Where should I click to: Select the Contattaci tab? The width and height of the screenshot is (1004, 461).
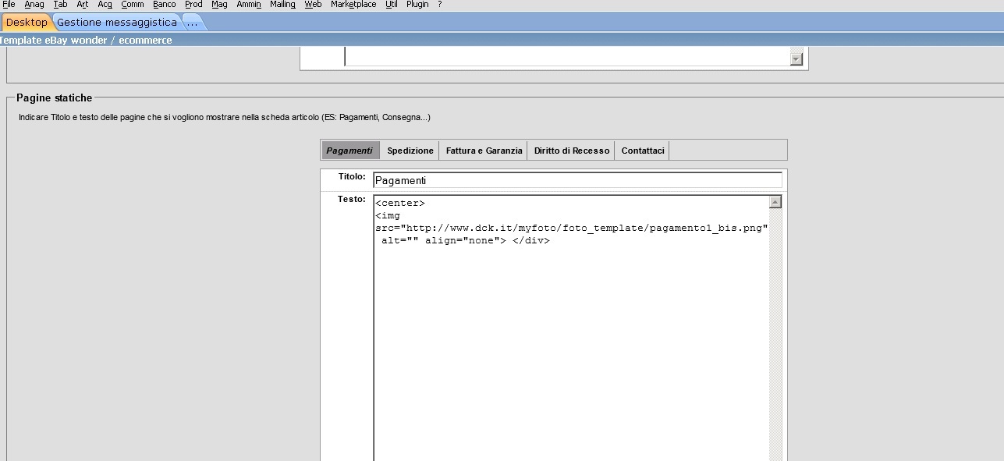point(643,151)
